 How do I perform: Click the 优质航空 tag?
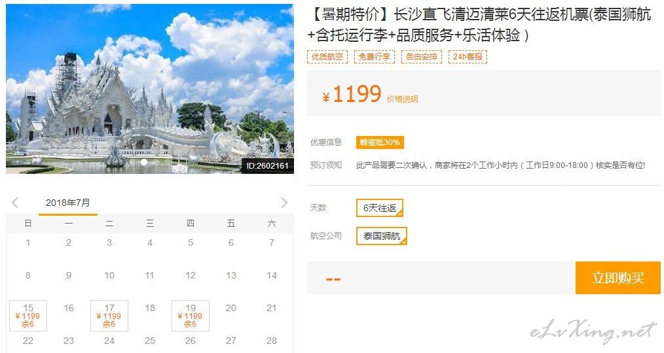327,57
